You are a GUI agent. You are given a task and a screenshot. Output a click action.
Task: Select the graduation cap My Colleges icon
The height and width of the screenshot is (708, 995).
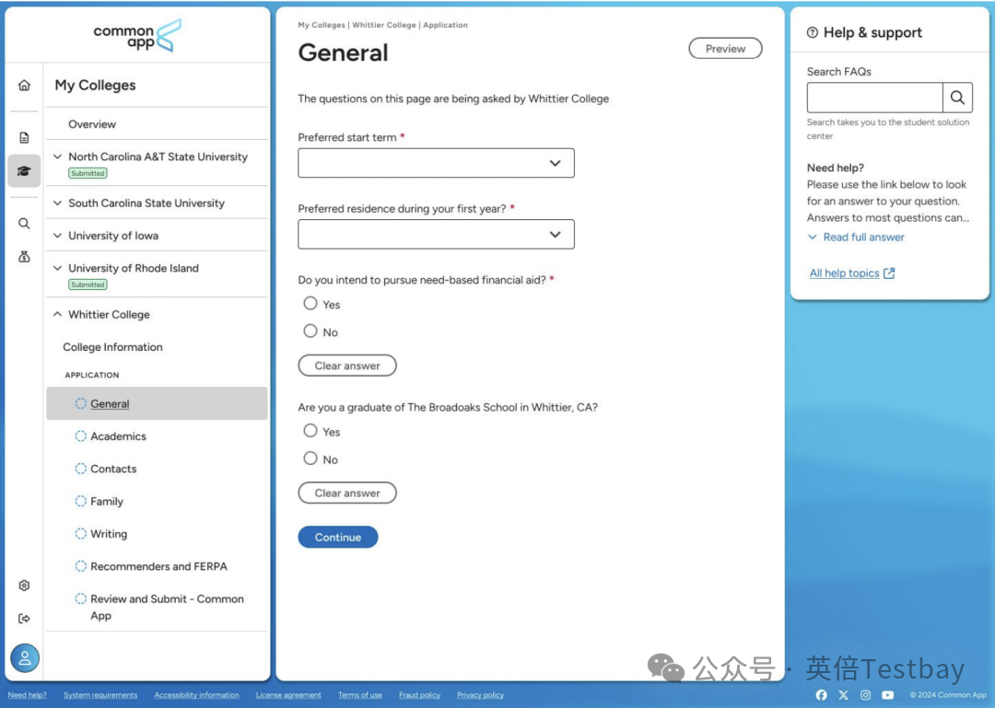(x=24, y=171)
